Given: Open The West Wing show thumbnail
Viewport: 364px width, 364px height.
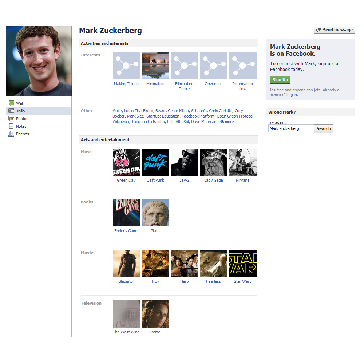Looking at the screenshot, I should tap(127, 314).
